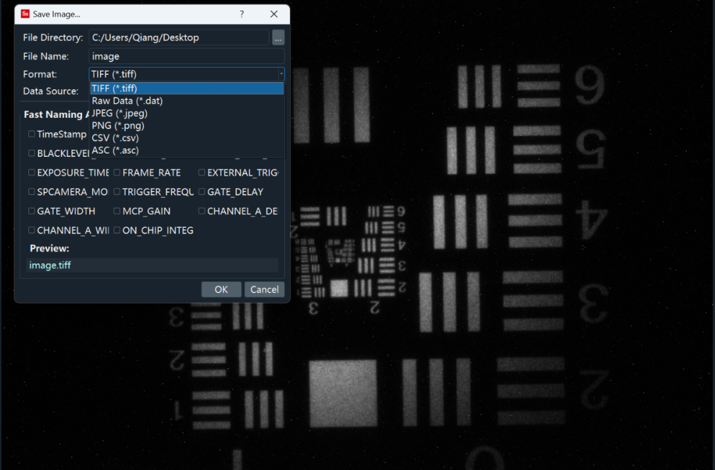Choose ASC (*.asc) format option

coord(187,150)
